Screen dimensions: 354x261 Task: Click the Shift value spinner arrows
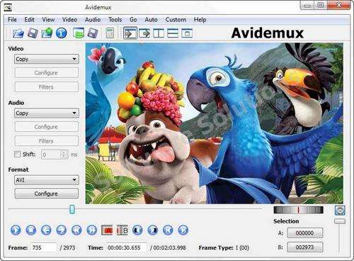click(x=64, y=155)
